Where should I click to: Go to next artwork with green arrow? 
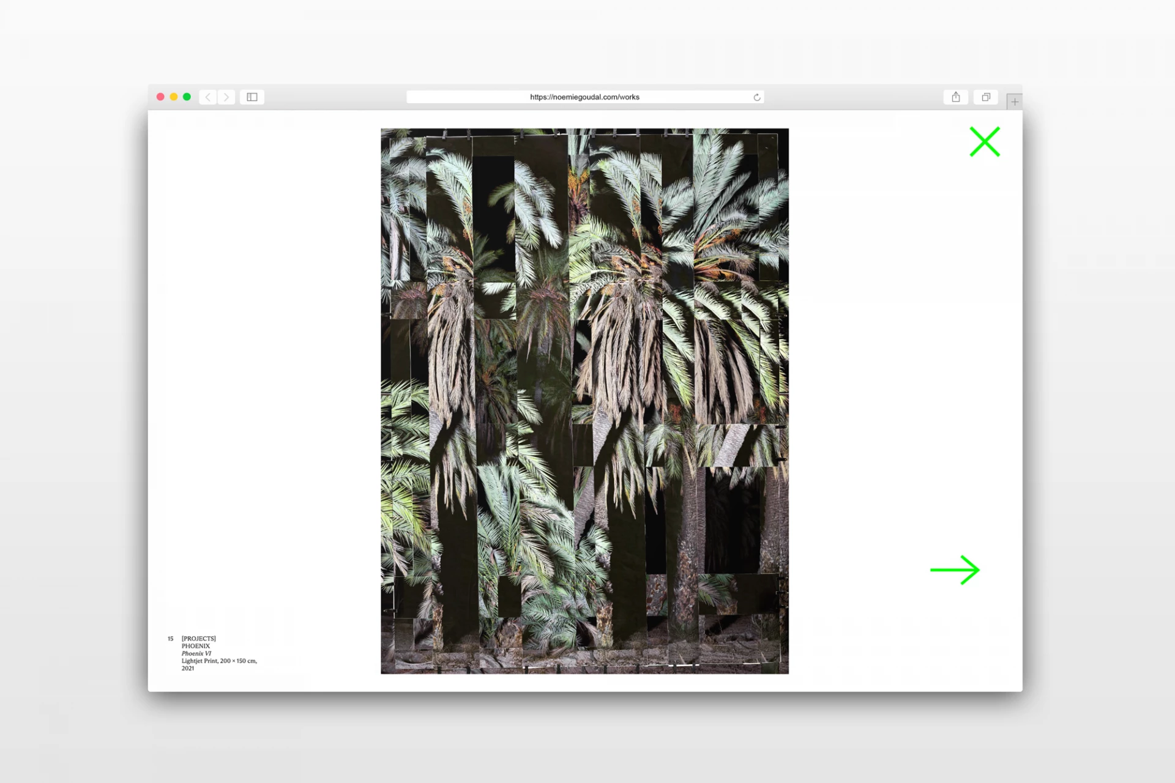coord(955,570)
